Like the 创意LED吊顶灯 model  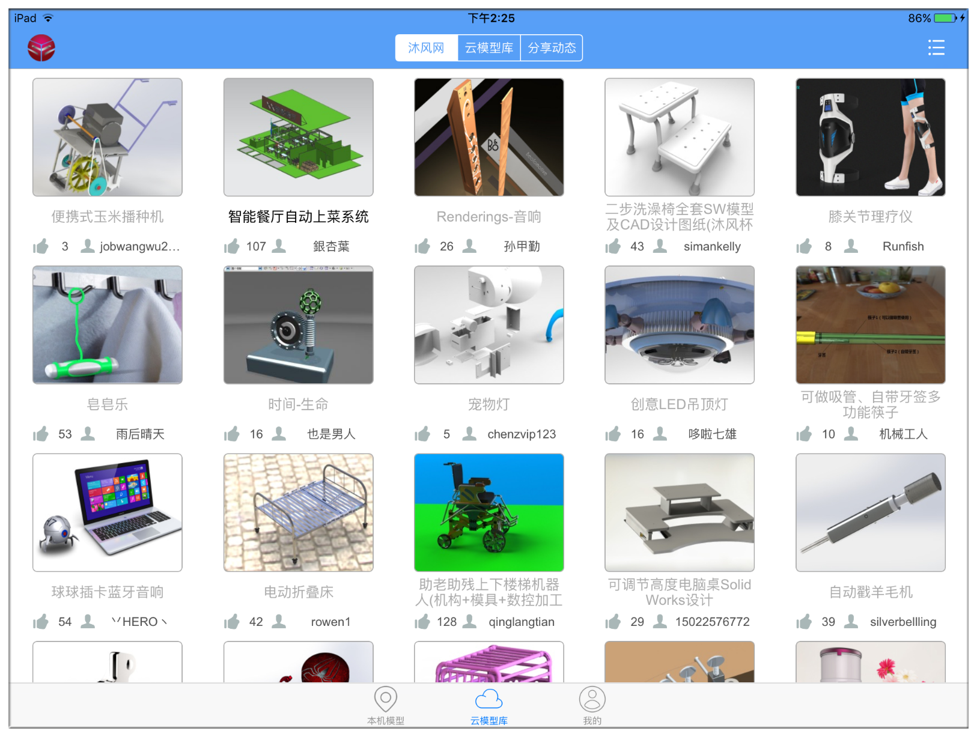click(613, 434)
